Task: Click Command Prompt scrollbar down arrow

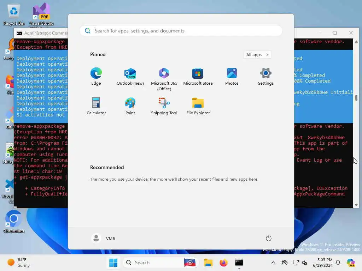Action: coord(356,205)
